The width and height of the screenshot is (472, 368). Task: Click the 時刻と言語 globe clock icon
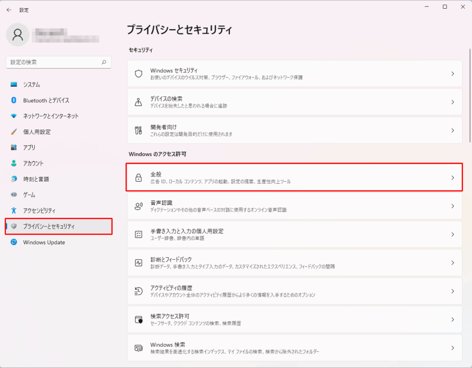coord(14,179)
